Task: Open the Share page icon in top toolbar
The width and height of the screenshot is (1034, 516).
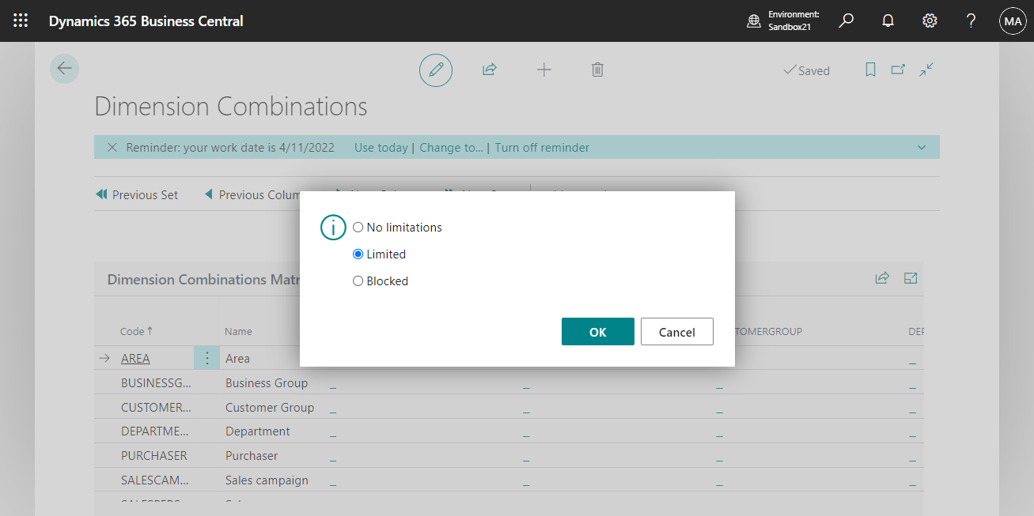Action: tap(489, 70)
